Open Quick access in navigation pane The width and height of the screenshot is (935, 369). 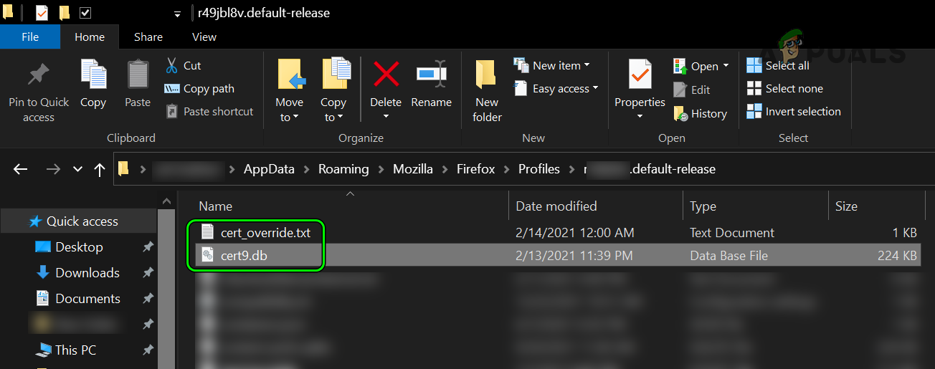click(x=82, y=221)
